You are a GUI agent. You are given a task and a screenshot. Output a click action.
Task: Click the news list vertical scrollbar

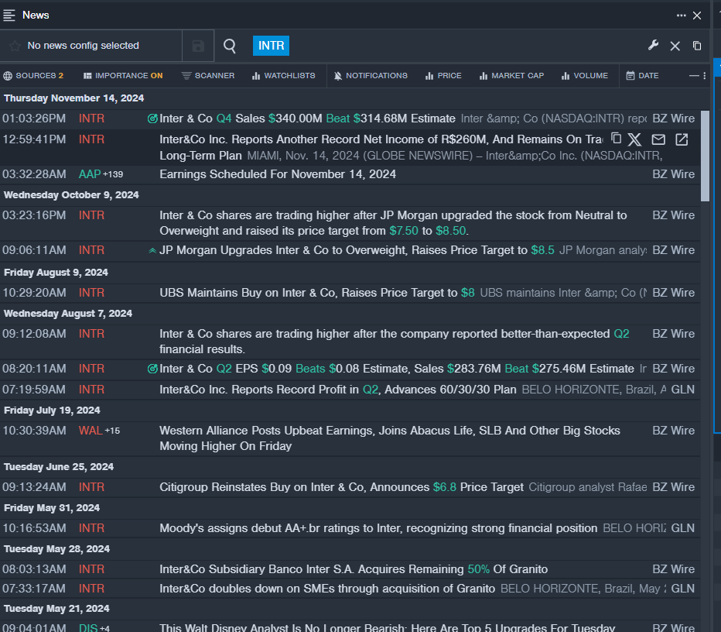[x=705, y=155]
